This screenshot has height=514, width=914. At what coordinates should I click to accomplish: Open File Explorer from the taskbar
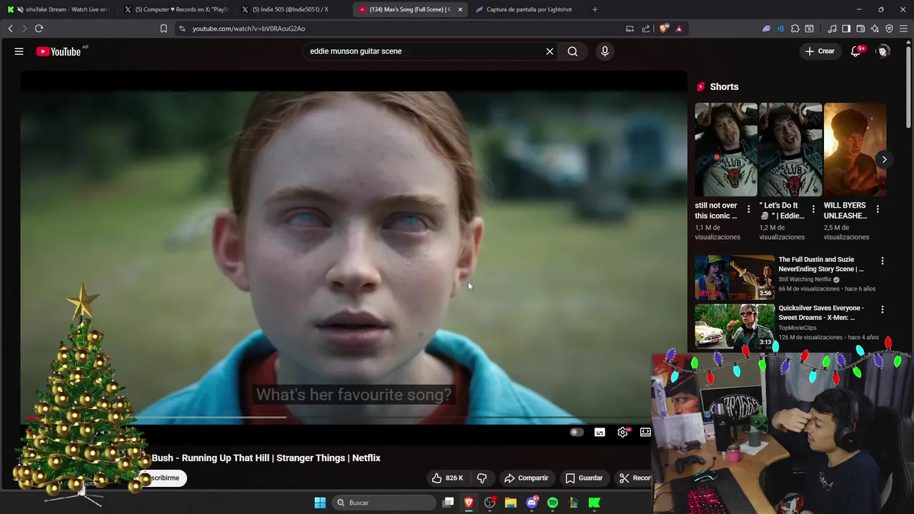[511, 503]
